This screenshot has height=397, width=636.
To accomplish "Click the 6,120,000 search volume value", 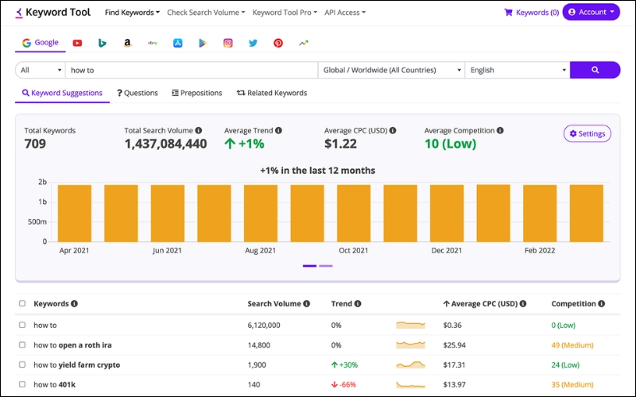I will pos(264,326).
